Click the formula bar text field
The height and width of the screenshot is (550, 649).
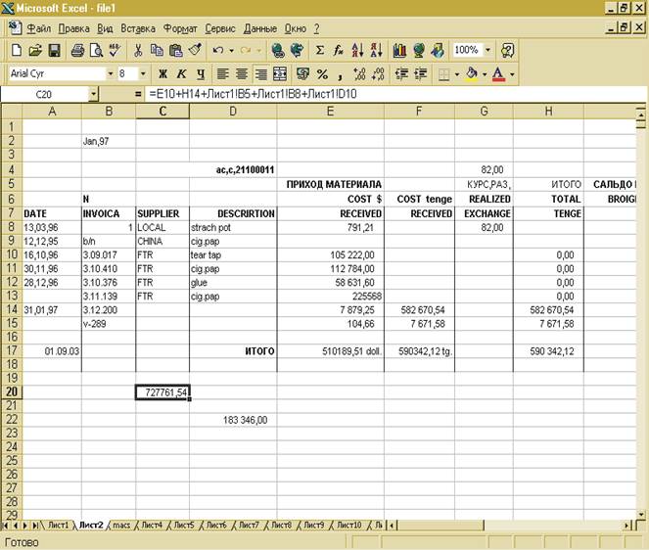coord(392,95)
